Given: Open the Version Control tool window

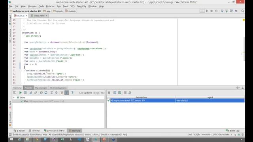Looking at the screenshot, I should pyautogui.click(x=54, y=131).
